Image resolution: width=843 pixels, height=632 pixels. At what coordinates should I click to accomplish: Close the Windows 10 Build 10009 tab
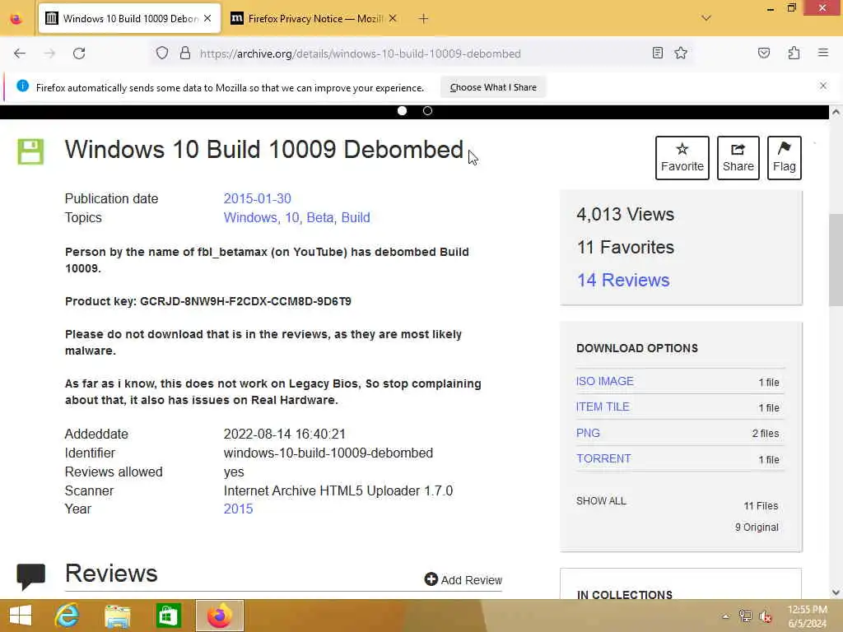[x=207, y=19]
